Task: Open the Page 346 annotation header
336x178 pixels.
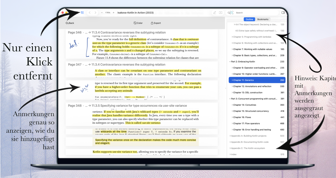Action: pyautogui.click(x=117, y=32)
